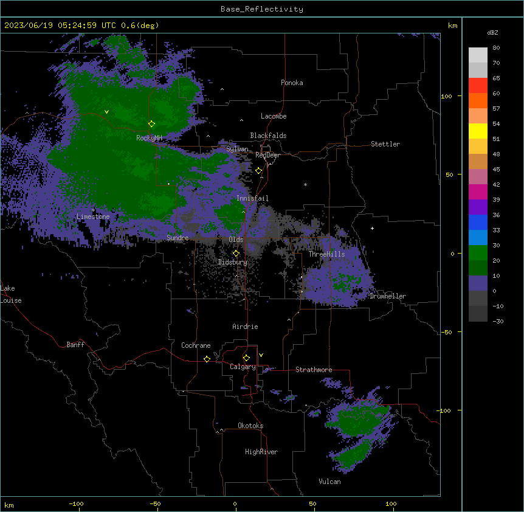
Task: Click the 2023/06/19 05:24:59 UTC timestamp
Action: point(60,26)
